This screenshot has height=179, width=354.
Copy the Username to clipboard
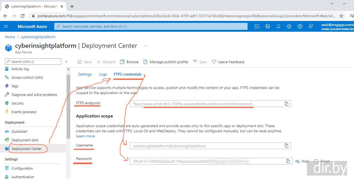point(287,146)
